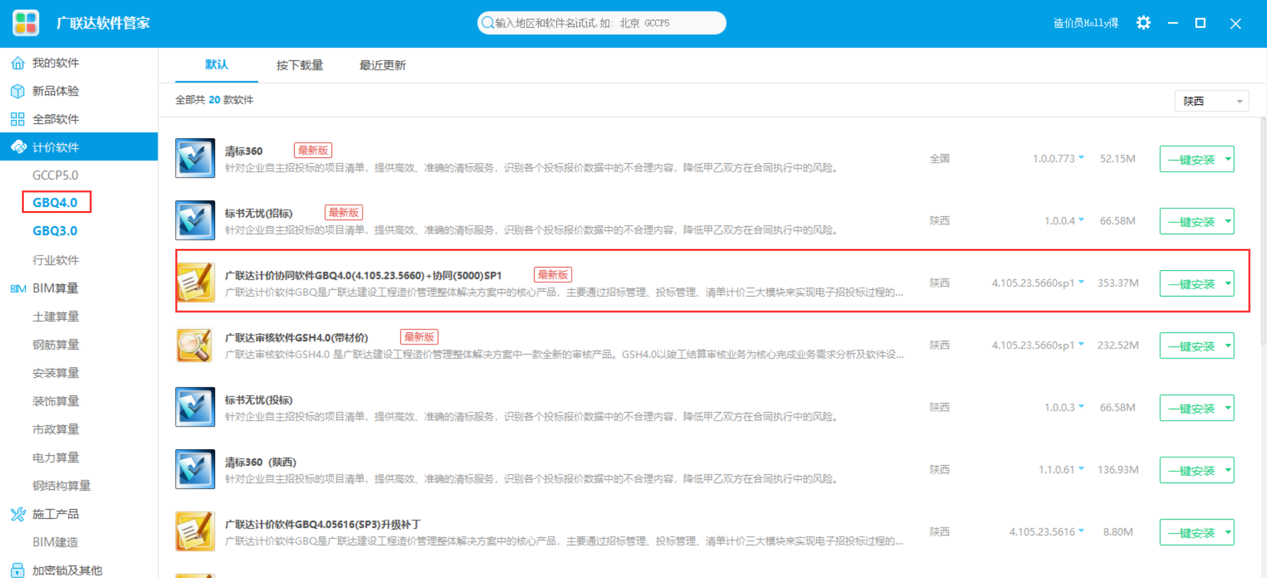
Task: Click the 我的软件 home icon
Action: point(18,64)
